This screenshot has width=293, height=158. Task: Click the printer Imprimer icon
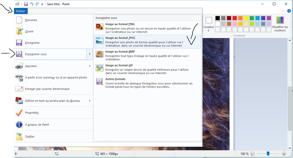(x=19, y=66)
